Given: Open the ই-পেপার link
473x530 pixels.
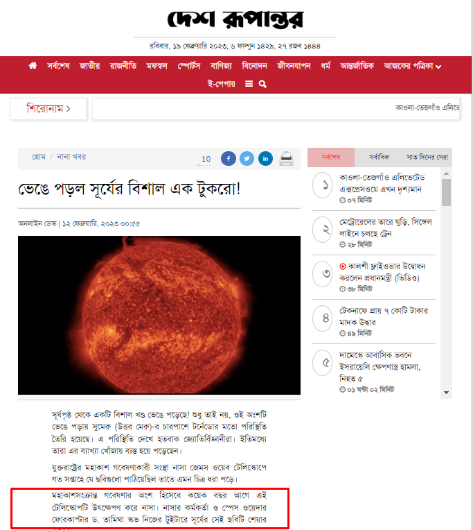Looking at the screenshot, I should coord(222,84).
